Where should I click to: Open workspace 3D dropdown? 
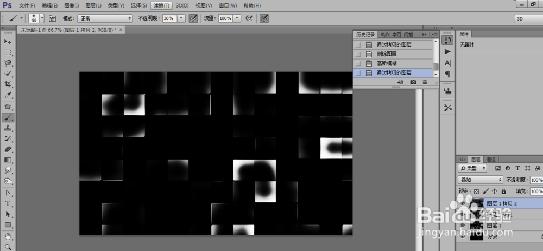528,19
